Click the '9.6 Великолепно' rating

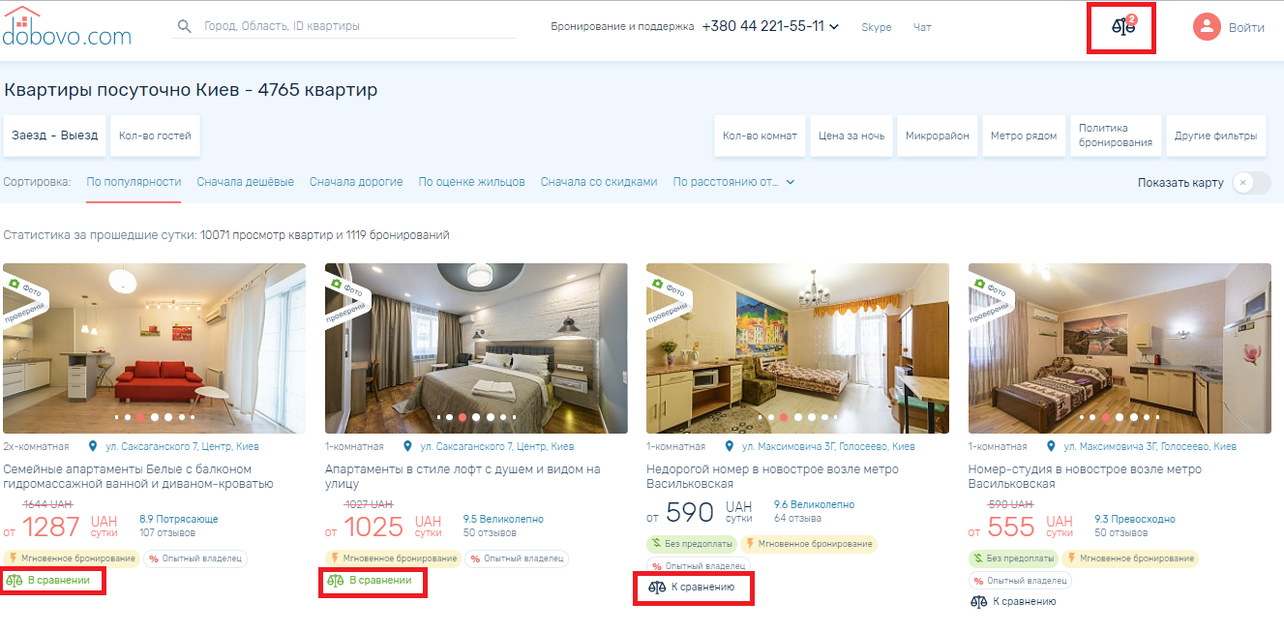pos(815,504)
